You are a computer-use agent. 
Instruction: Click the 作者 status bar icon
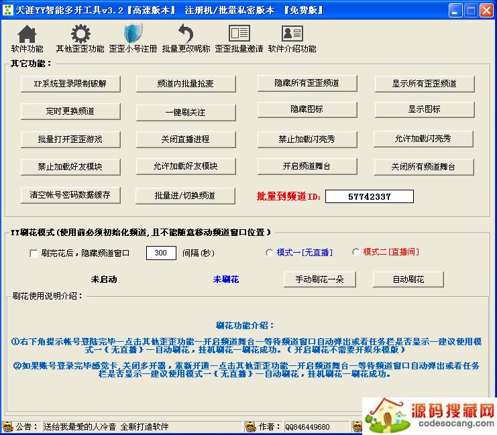click(x=250, y=426)
